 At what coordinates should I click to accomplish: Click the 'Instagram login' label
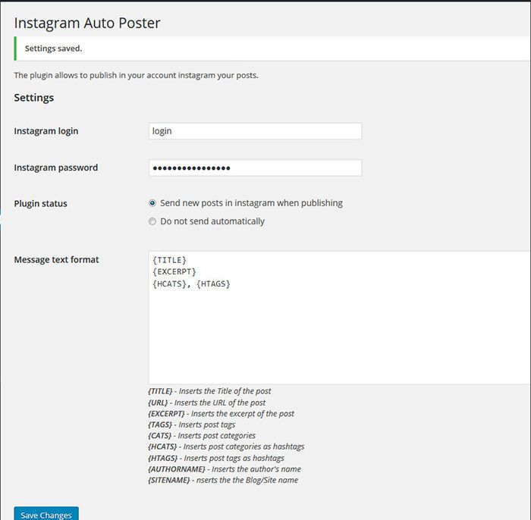coord(46,131)
